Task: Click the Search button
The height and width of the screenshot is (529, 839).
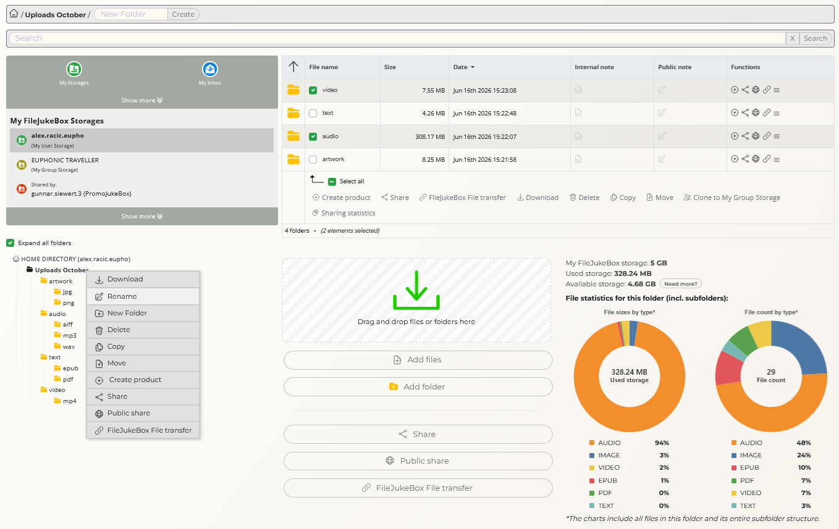Action: [x=816, y=38]
